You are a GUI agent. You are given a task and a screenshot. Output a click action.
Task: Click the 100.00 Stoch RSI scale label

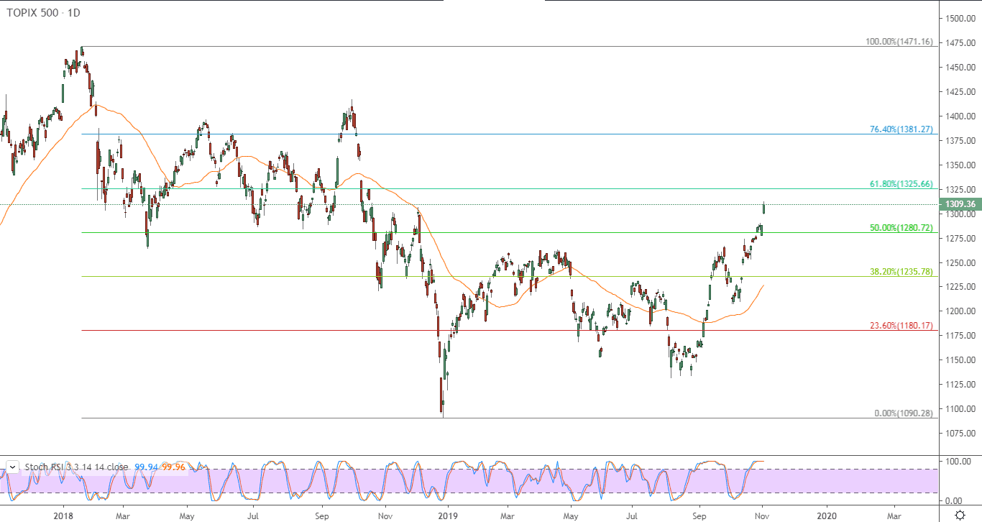[958, 462]
